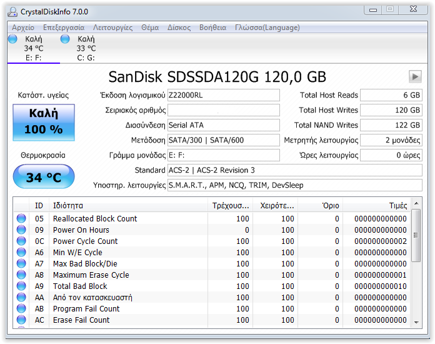Select the C: G: disk tab
Image resolution: width=435 pixels, height=344 pixels.
coord(86,48)
